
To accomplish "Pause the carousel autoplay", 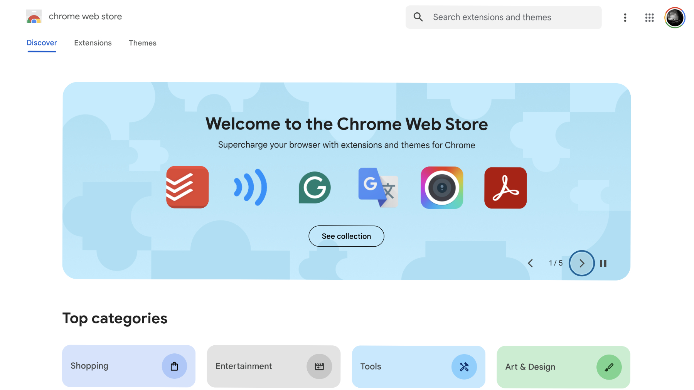I will [x=603, y=263].
